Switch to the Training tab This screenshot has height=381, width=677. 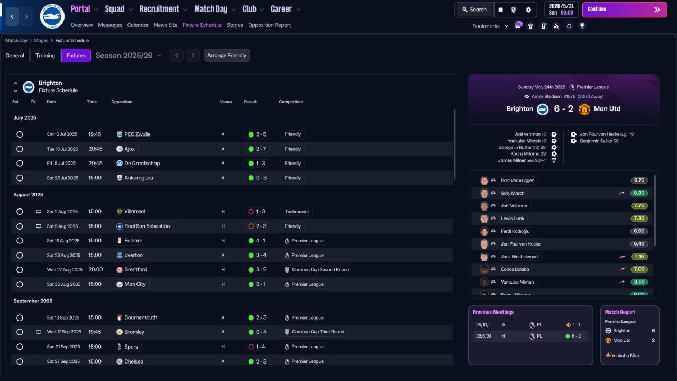coord(45,56)
